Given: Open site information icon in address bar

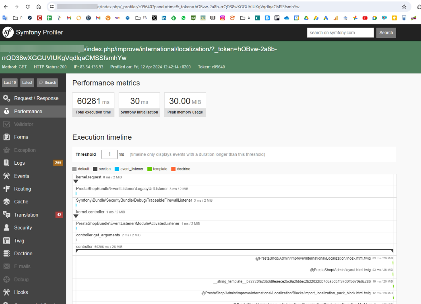Looking at the screenshot, I should click(x=52, y=7).
